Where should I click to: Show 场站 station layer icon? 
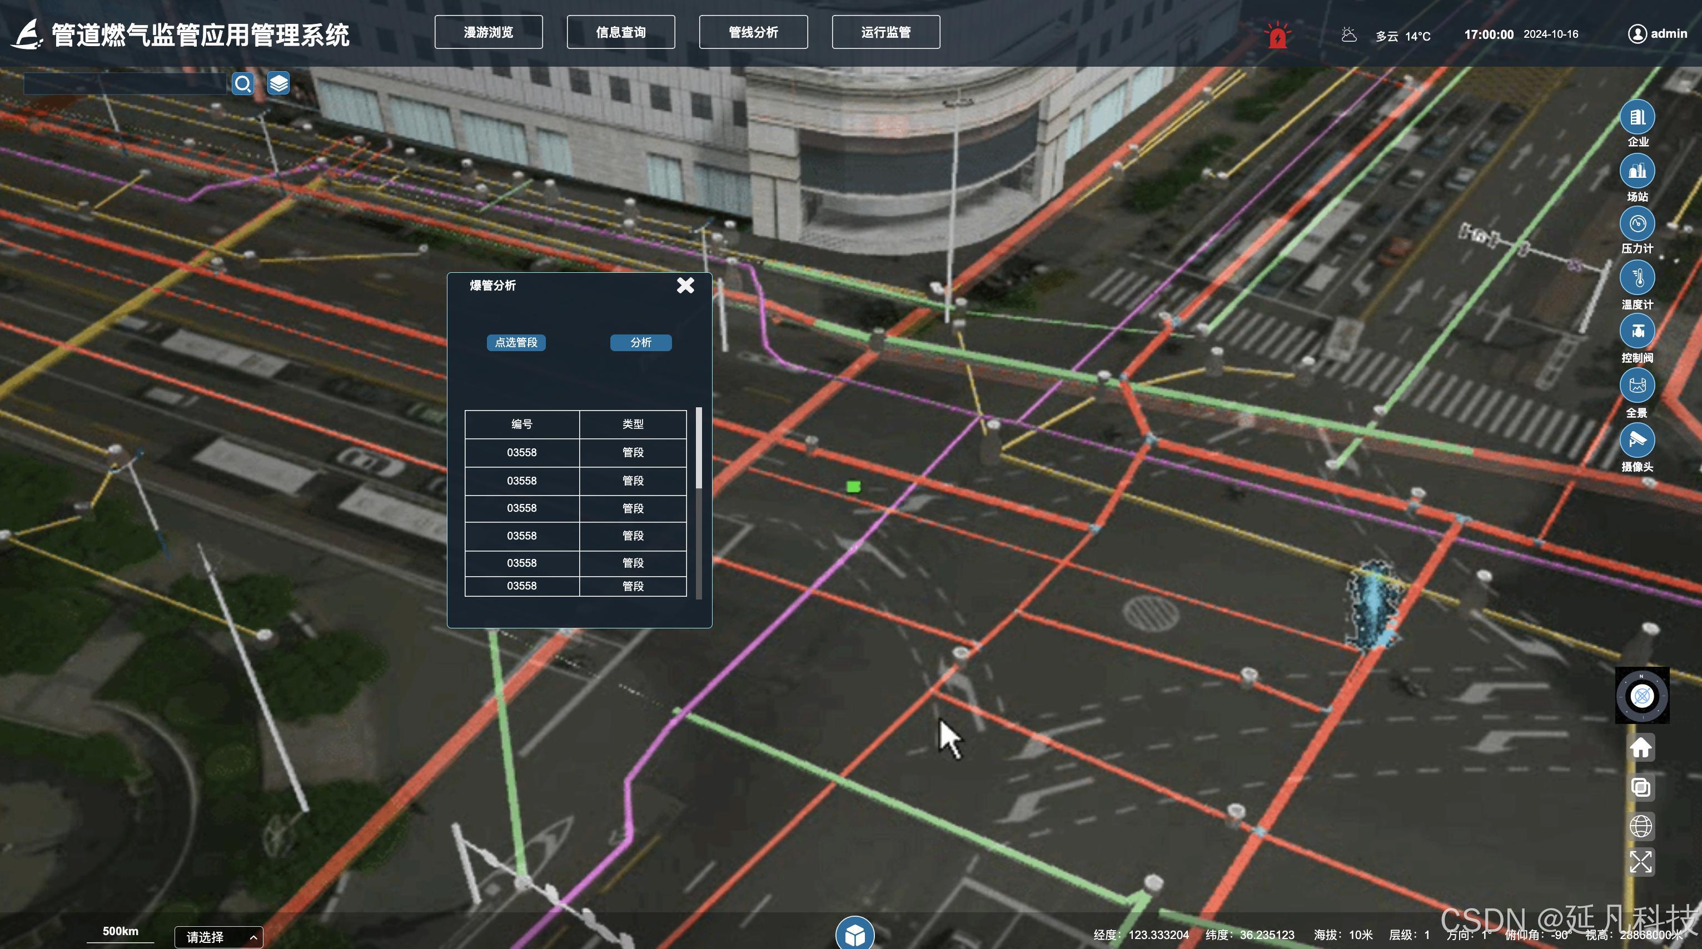(1636, 172)
